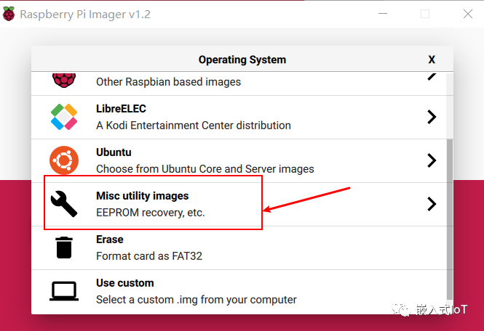Select Use custom .img option text

[x=196, y=299]
